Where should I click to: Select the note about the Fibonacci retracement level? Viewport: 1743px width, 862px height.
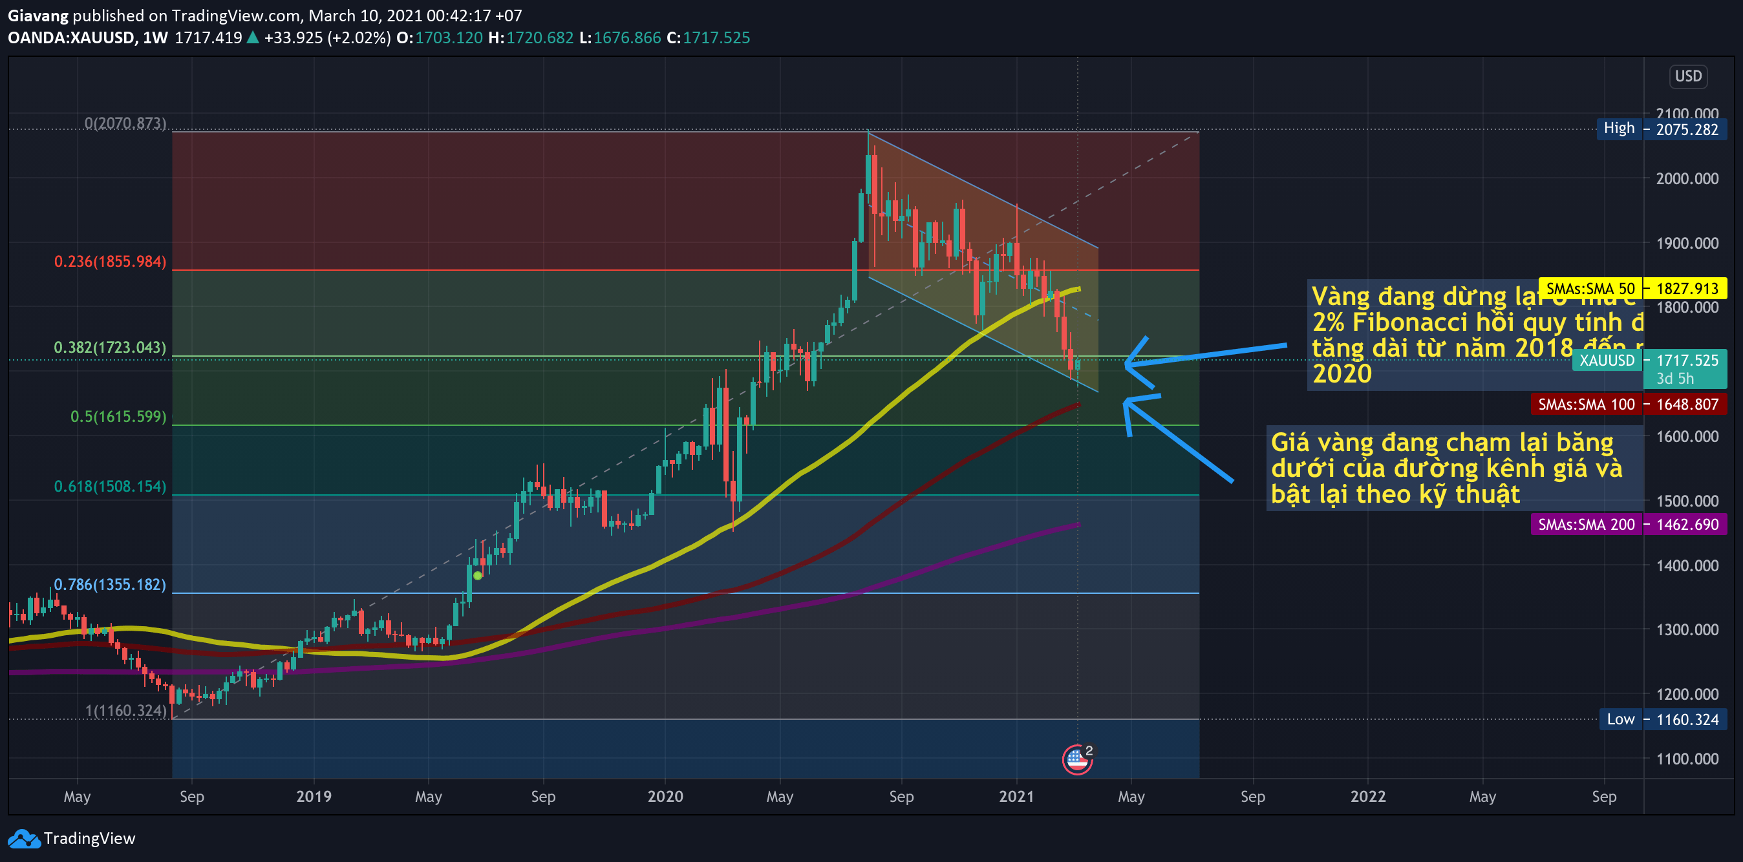click(x=1475, y=335)
